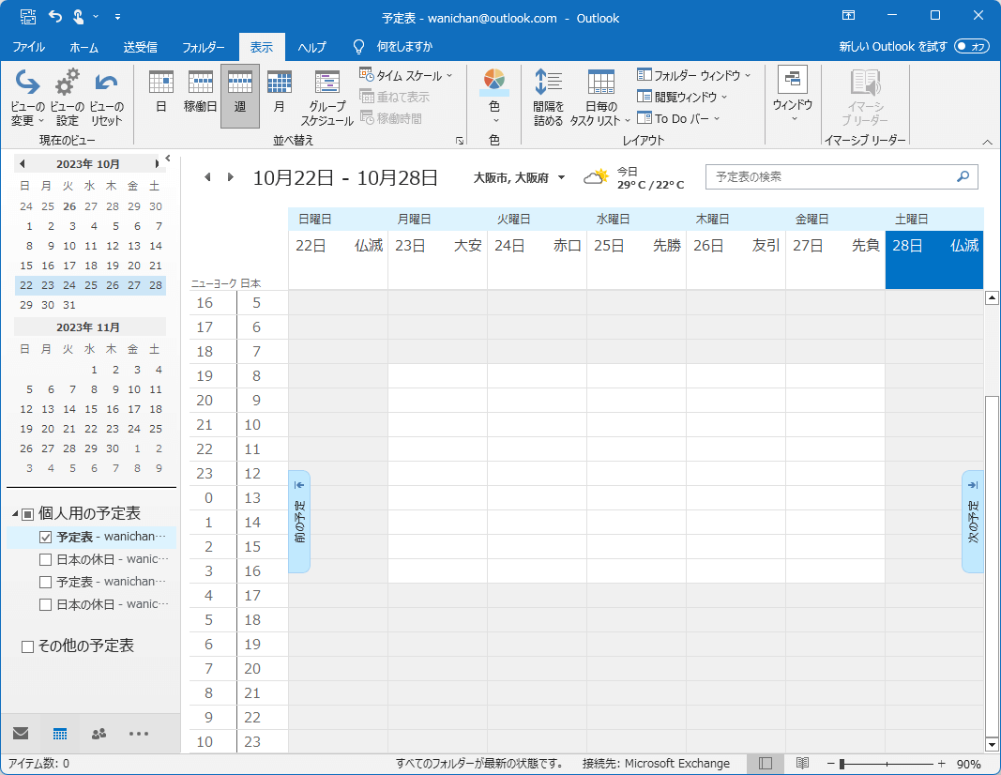The width and height of the screenshot is (1001, 775).
Task: Open View Settings (ビューの設定)
Action: 67,97
